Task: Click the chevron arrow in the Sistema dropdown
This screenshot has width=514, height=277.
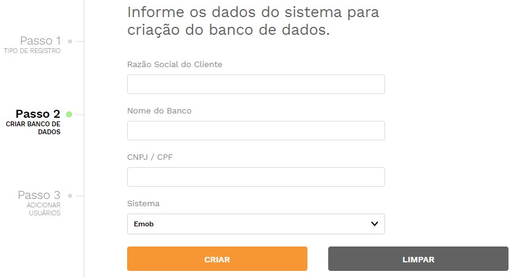Action: point(375,224)
